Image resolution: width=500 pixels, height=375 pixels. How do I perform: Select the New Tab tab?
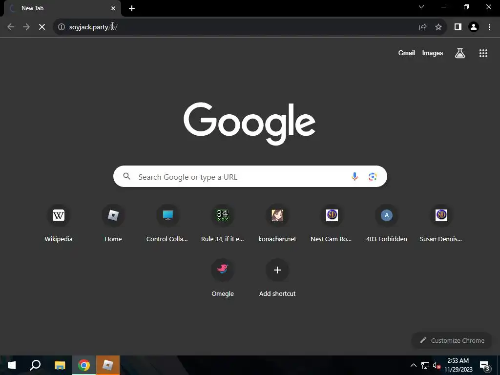(x=62, y=8)
